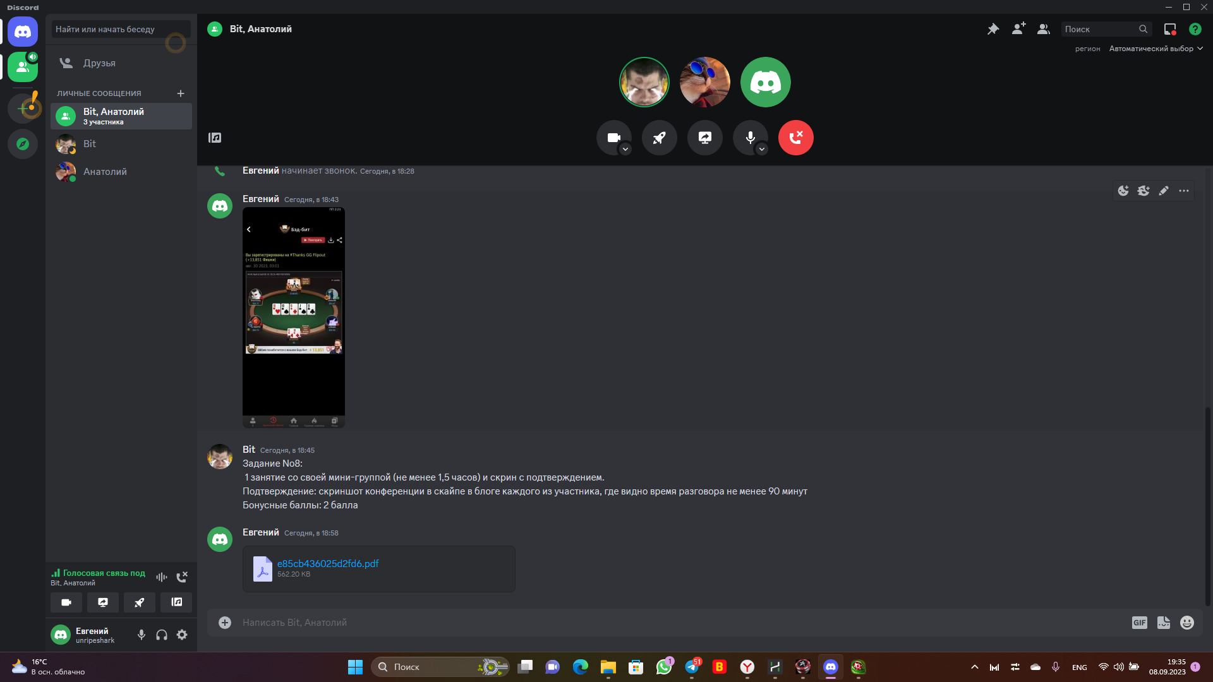Open Telegram from taskbar
1213x682 pixels.
692,667
